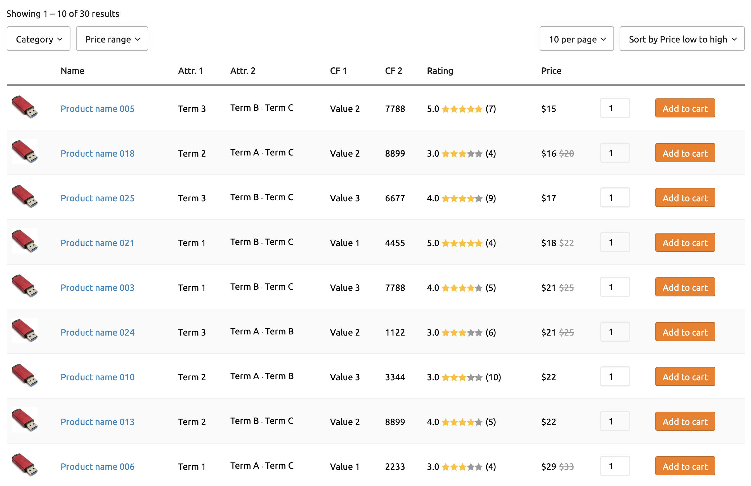Open the Product name 003 link
Viewport: 751px width, 486px height.
click(x=97, y=287)
